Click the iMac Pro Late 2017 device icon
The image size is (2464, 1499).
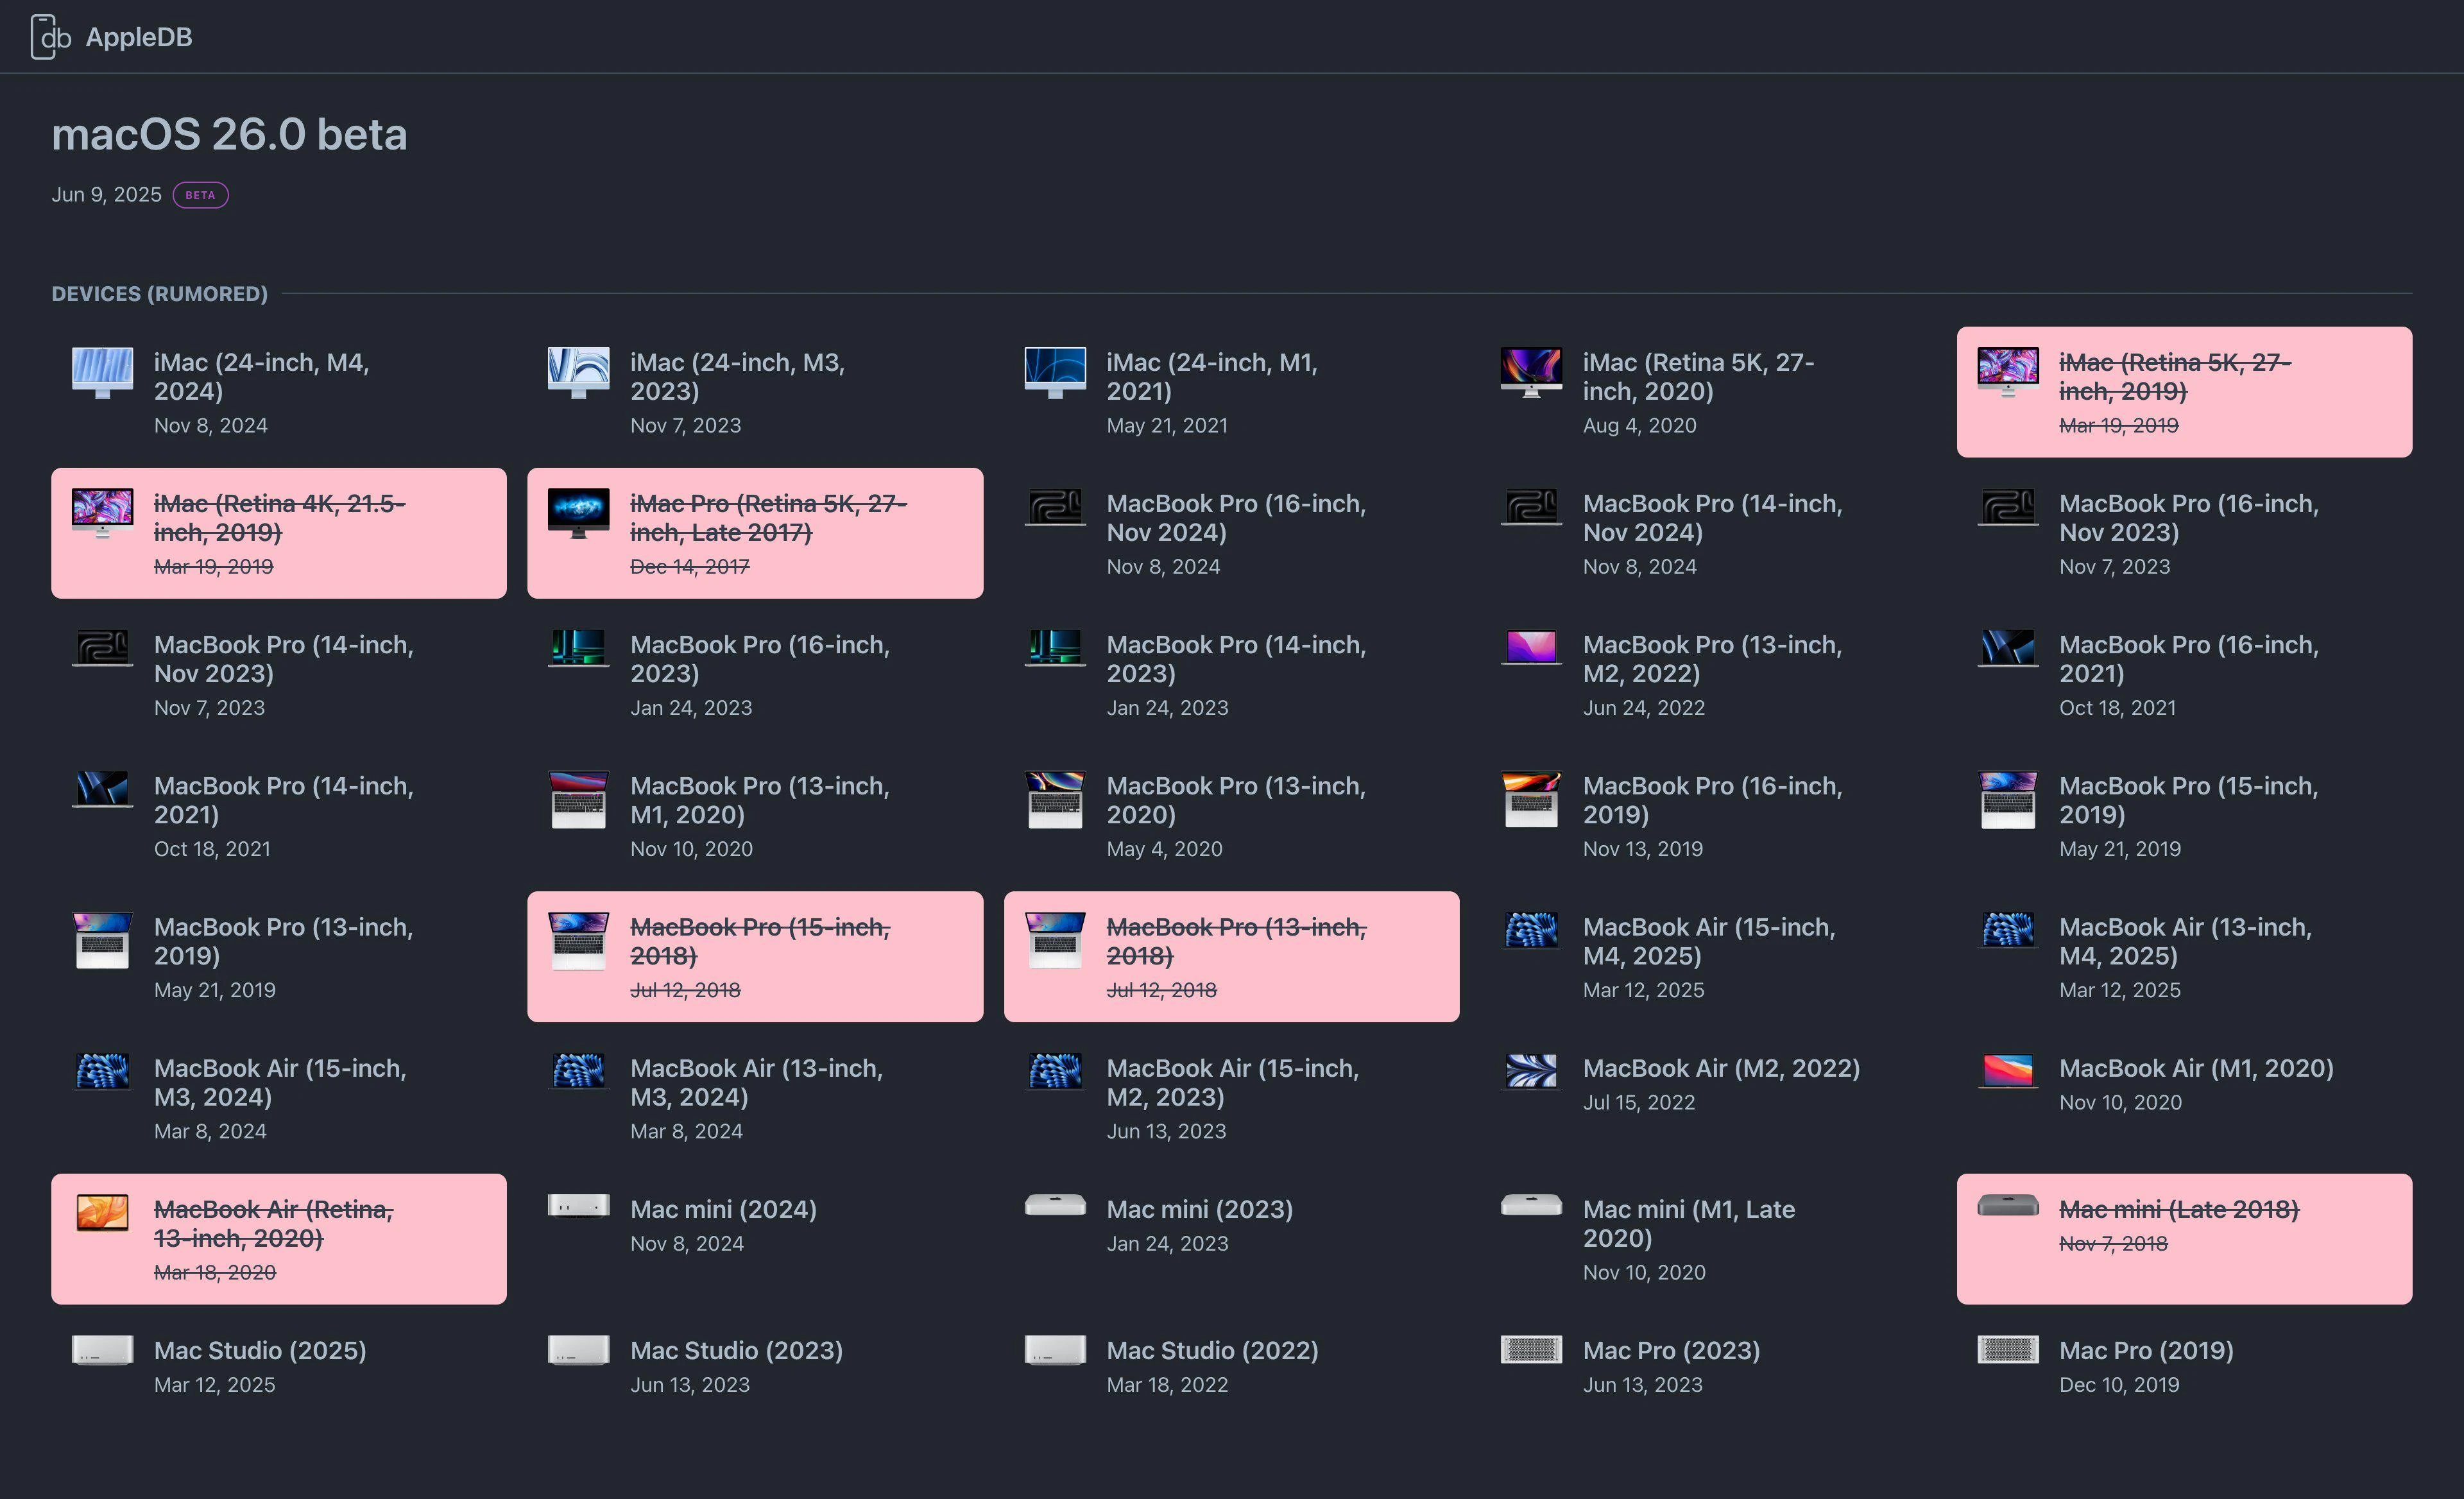click(x=578, y=513)
